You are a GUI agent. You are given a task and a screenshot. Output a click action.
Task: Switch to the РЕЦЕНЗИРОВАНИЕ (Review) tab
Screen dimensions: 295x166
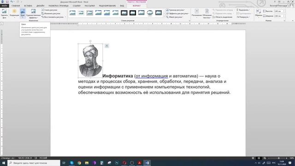pos(107,6)
